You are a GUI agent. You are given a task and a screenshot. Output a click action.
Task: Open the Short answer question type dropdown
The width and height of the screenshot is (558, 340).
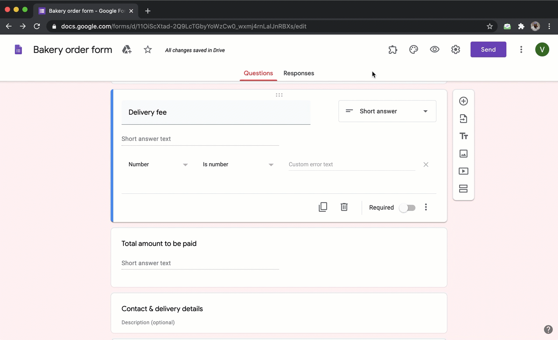[x=387, y=111]
